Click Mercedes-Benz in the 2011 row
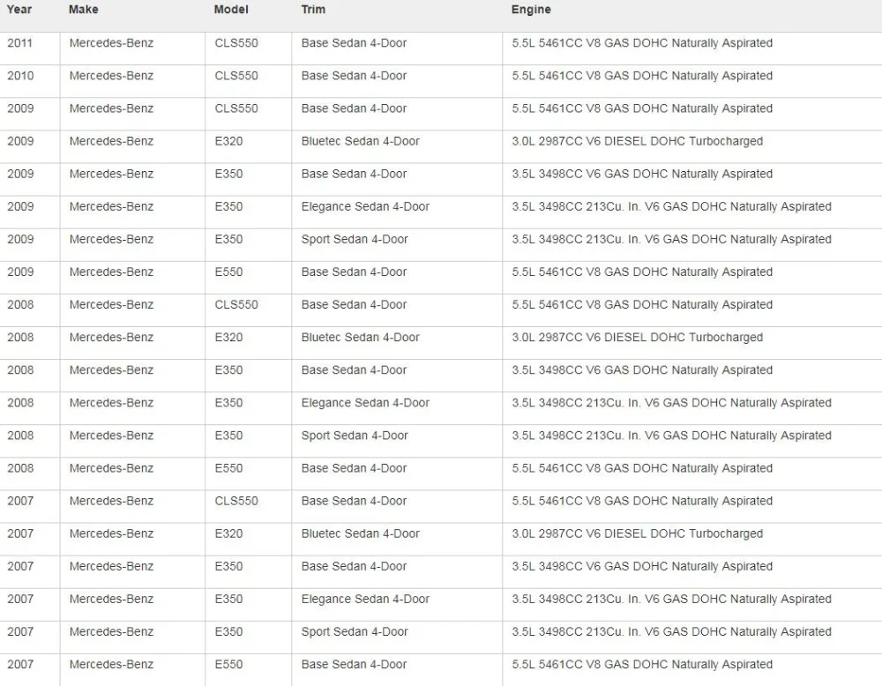Image resolution: width=882 pixels, height=686 pixels. 111,43
